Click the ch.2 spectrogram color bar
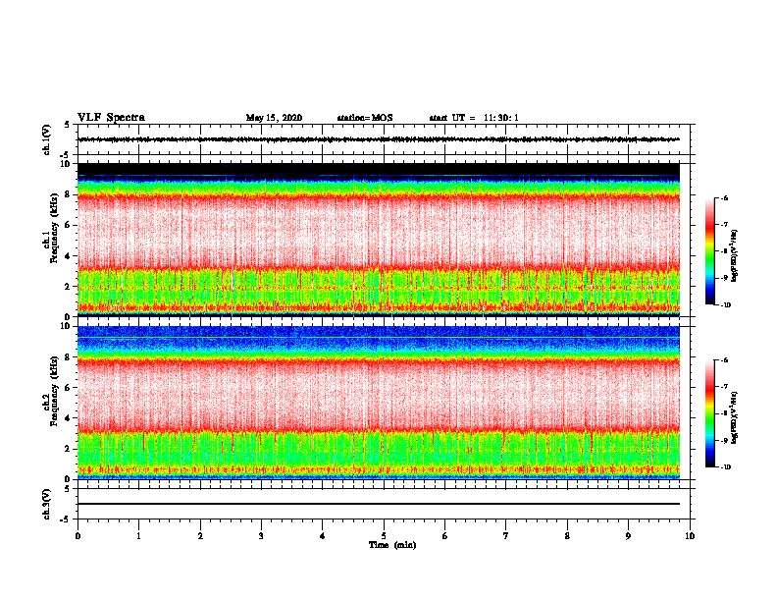The height and width of the screenshot is (601, 777). 710,413
